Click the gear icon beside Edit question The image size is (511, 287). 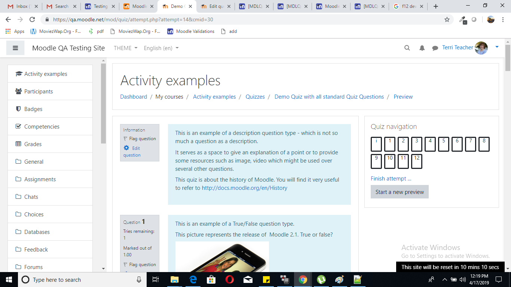pyautogui.click(x=126, y=148)
